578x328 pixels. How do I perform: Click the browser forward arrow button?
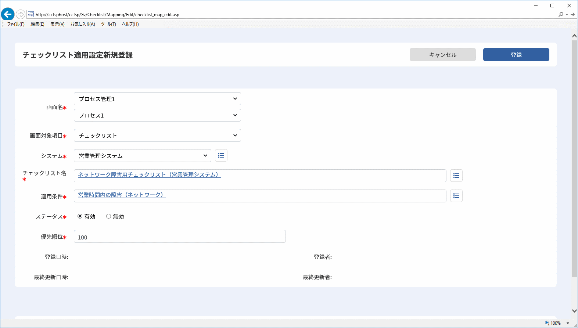(x=21, y=14)
